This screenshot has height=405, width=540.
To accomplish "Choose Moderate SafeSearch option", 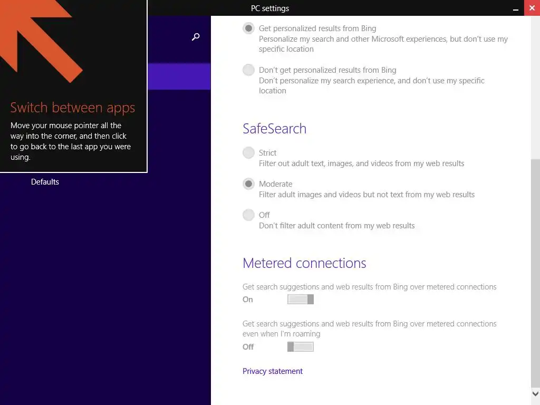I will (248, 184).
